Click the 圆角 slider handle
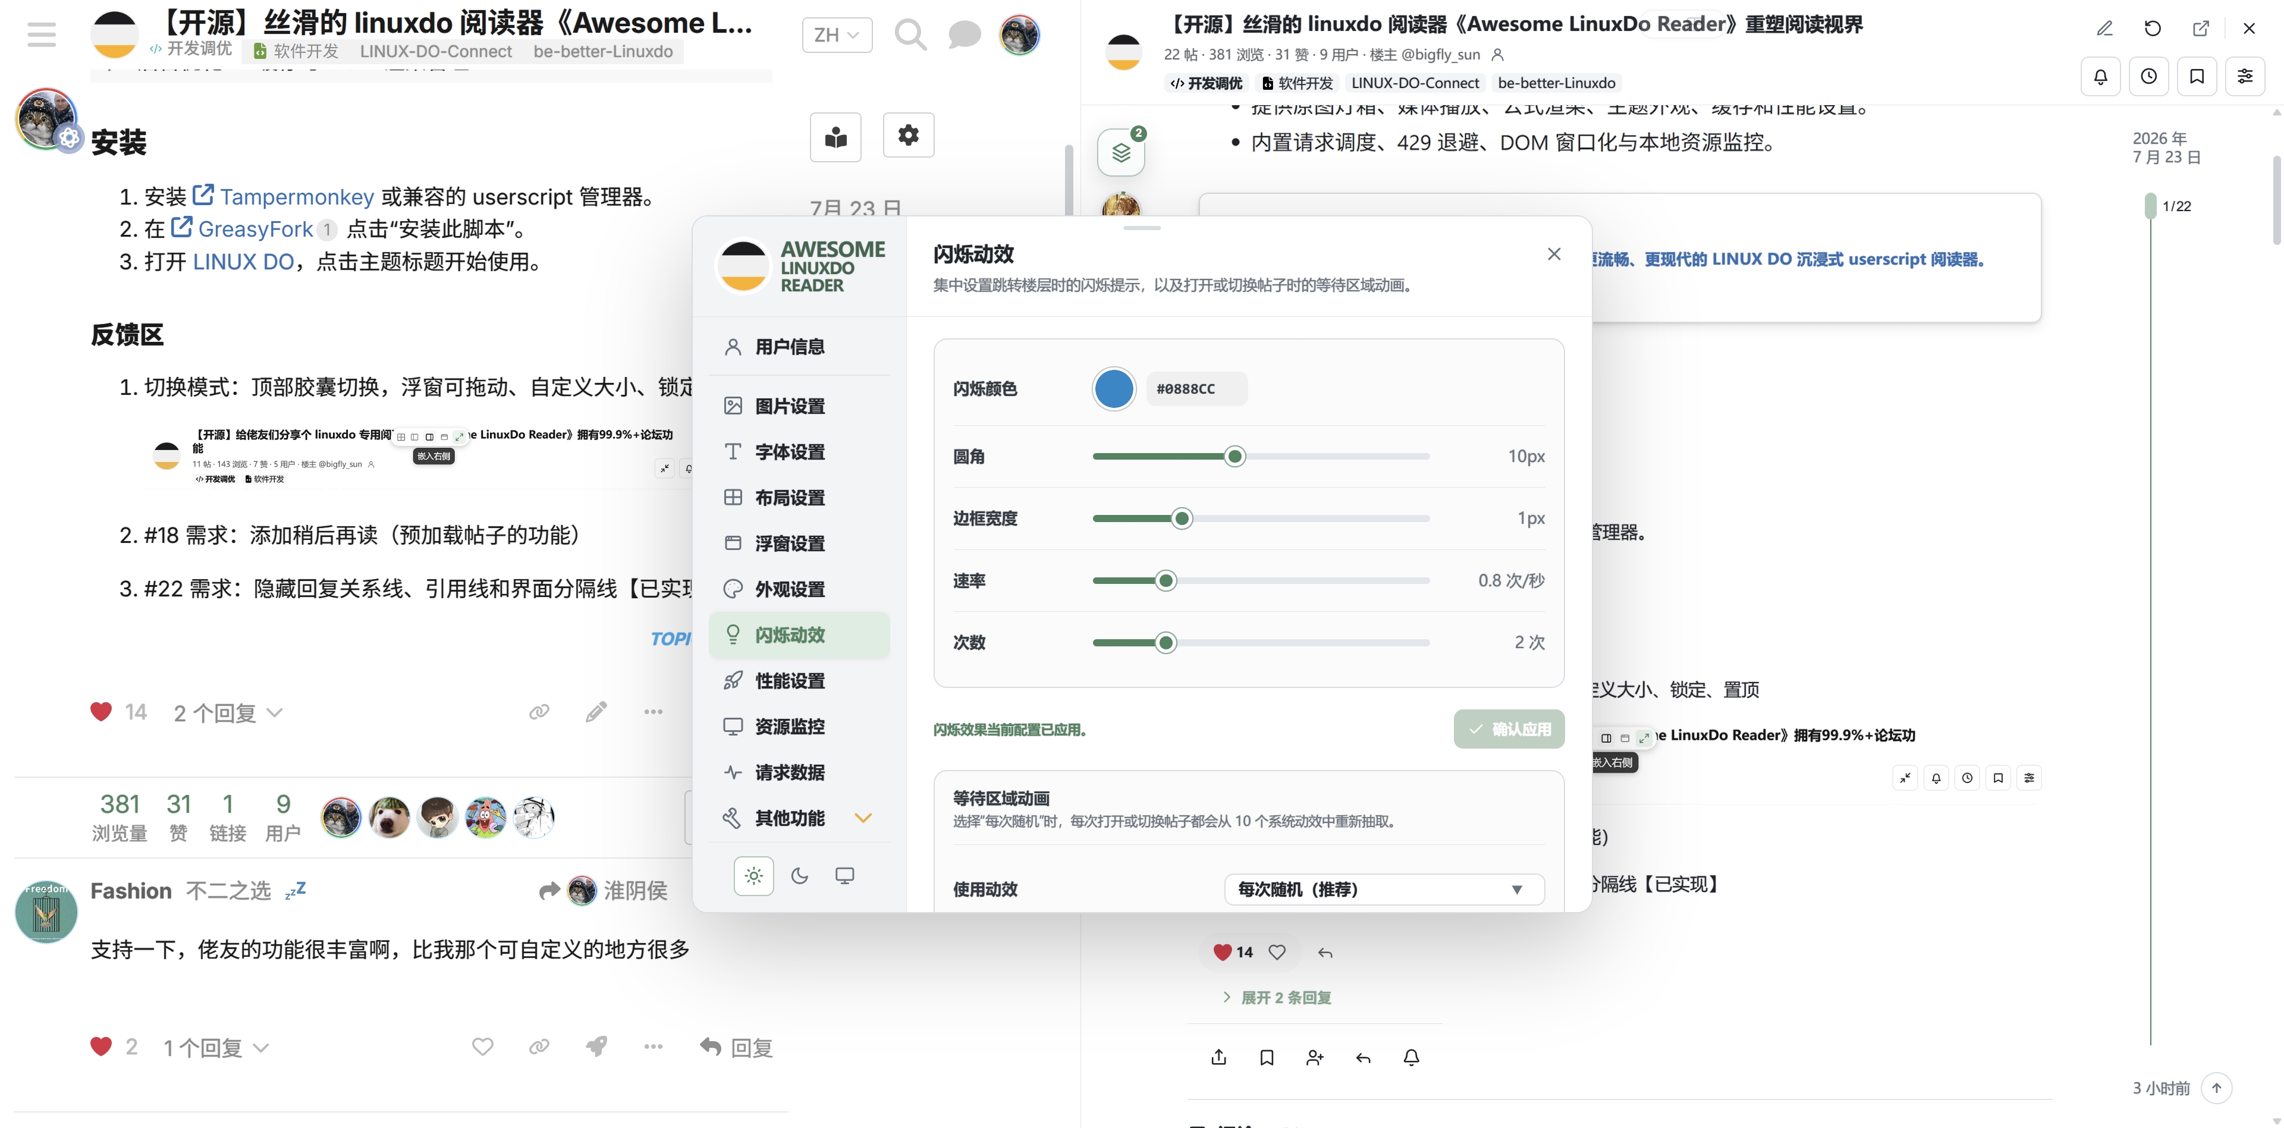The height and width of the screenshot is (1128, 2284). point(1234,456)
